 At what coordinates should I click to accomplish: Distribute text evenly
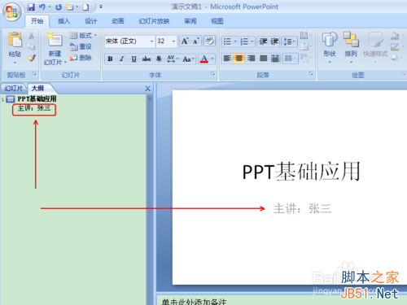(x=275, y=59)
